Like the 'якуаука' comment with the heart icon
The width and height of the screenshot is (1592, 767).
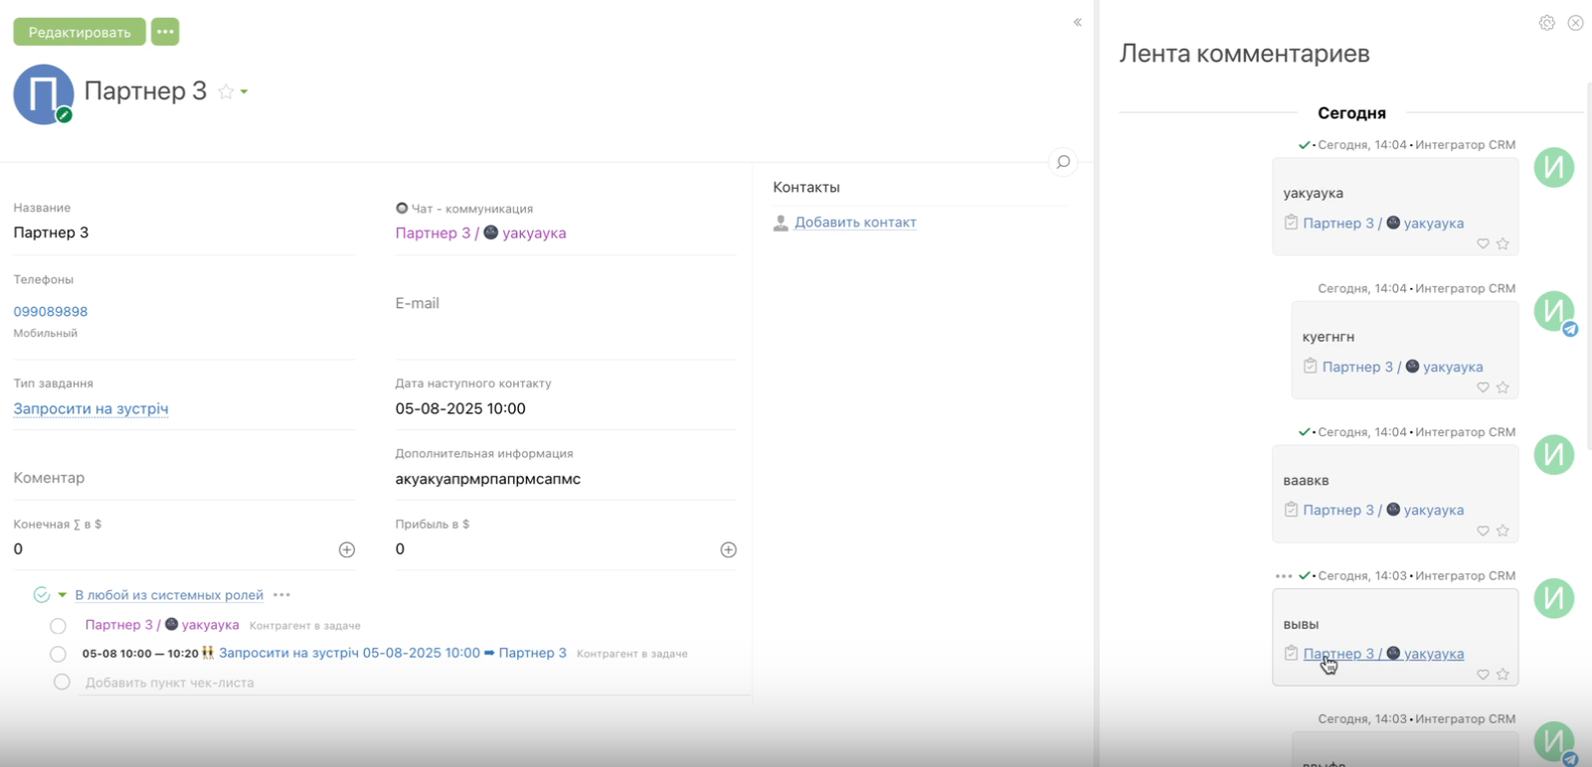(x=1483, y=243)
